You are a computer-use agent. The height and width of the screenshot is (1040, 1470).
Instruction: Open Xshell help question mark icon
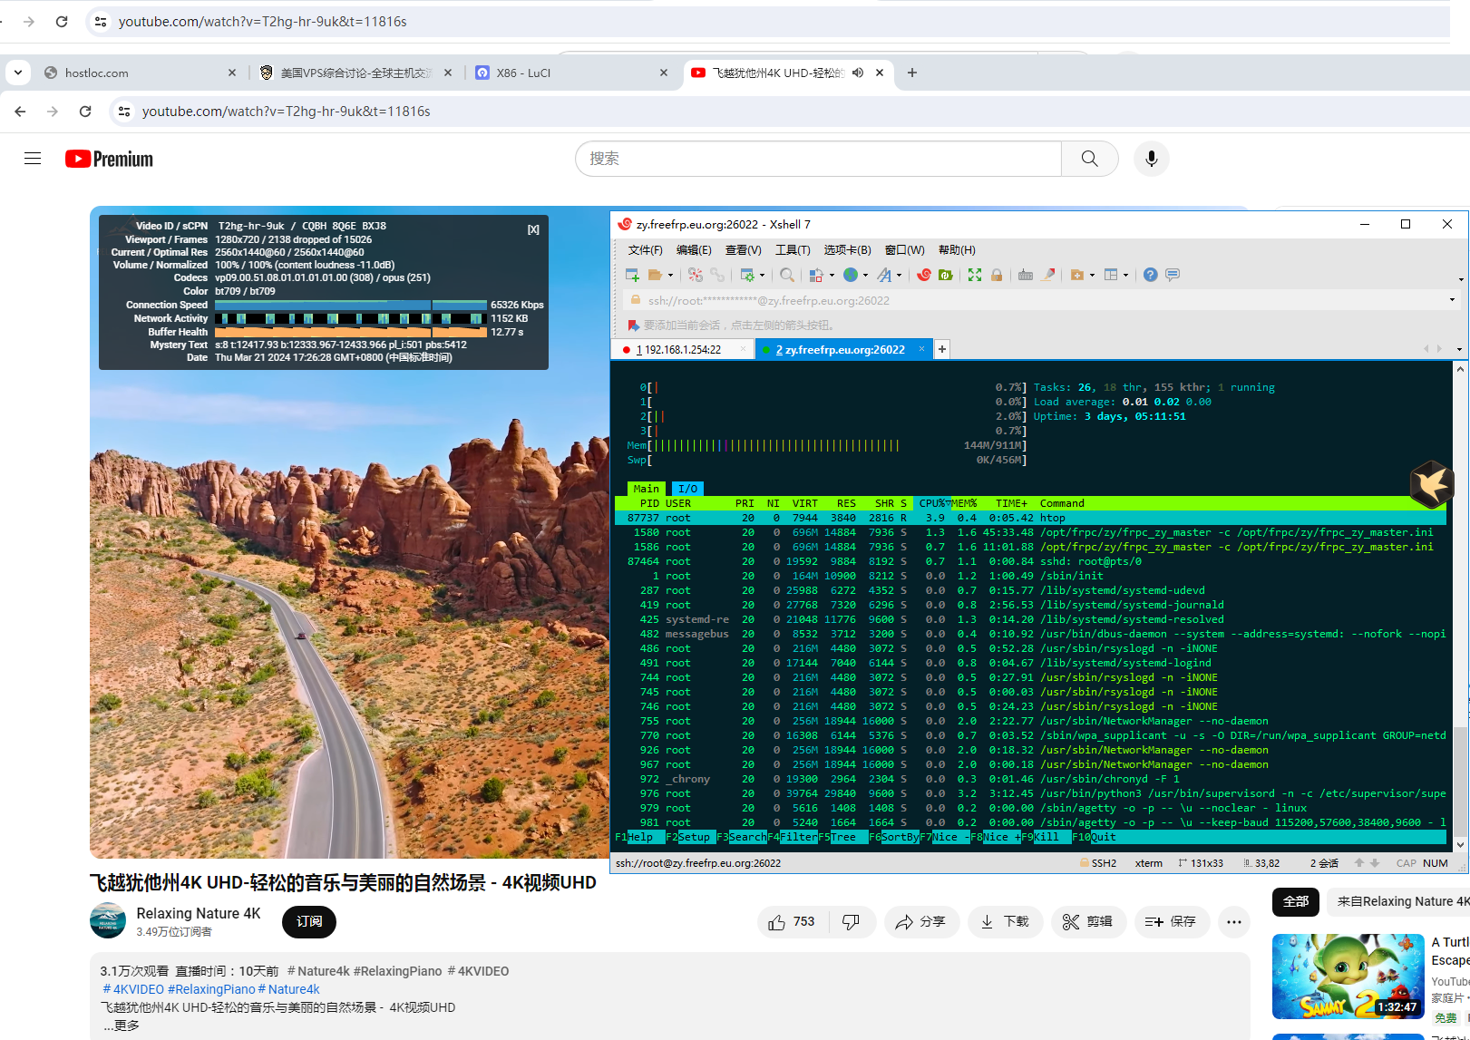1151,275
